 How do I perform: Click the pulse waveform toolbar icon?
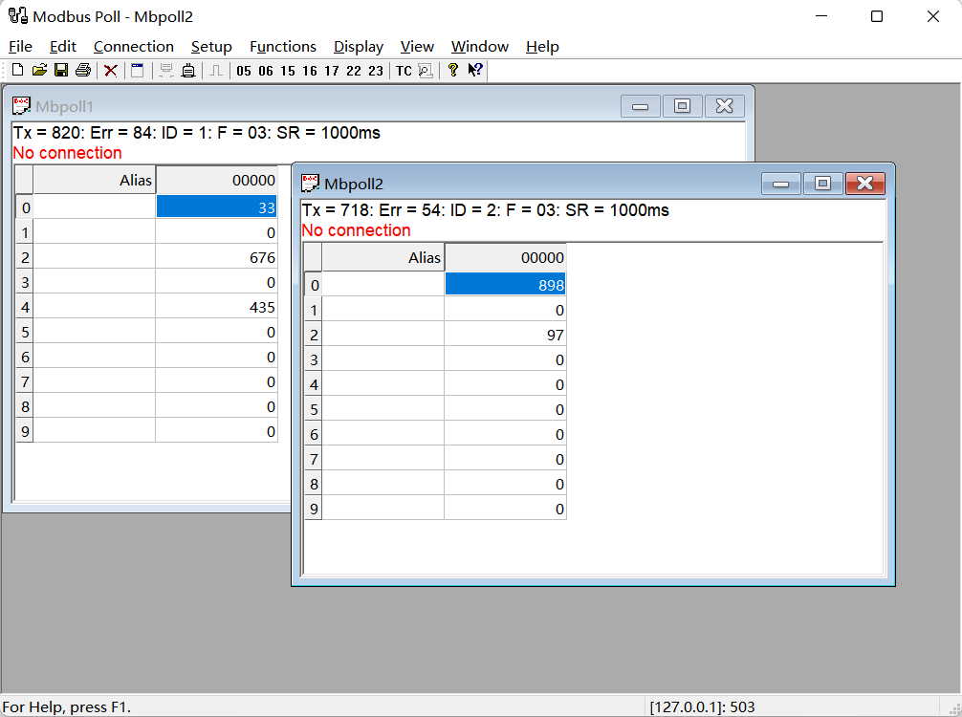[x=215, y=71]
